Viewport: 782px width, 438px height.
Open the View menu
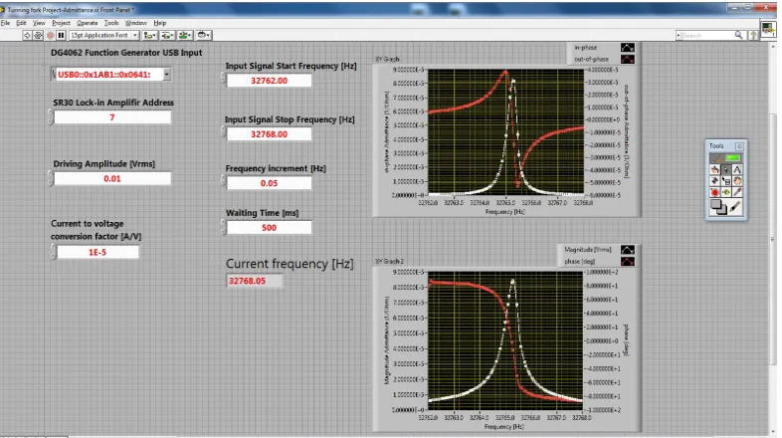pyautogui.click(x=39, y=23)
